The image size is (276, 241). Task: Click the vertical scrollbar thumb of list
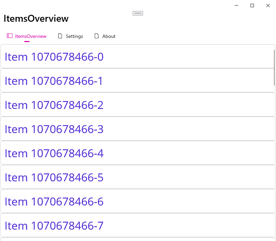[274, 67]
